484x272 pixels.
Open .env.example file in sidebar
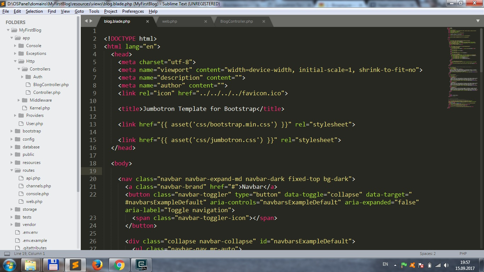click(35, 240)
